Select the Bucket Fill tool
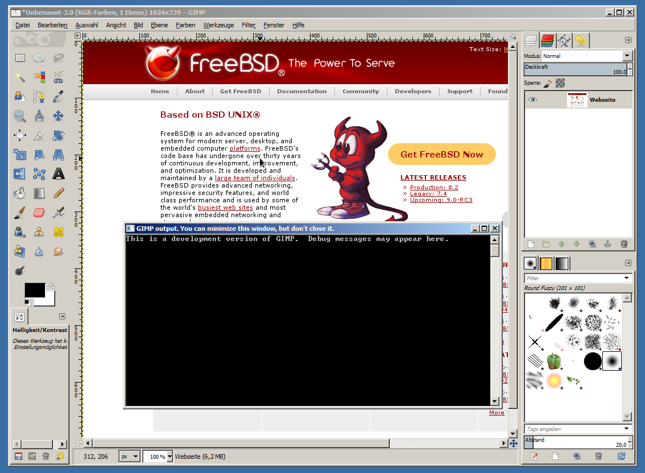The width and height of the screenshot is (645, 473). (20, 193)
